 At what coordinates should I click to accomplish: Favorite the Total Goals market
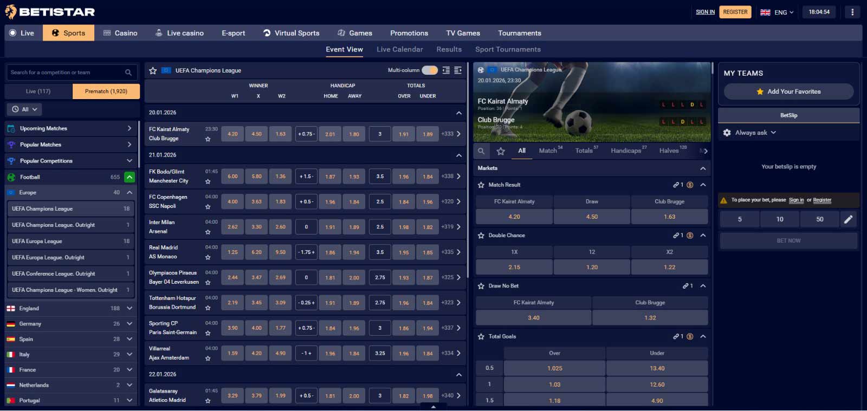481,336
